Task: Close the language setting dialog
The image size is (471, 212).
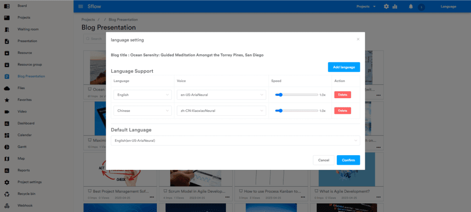Action: pos(358,39)
